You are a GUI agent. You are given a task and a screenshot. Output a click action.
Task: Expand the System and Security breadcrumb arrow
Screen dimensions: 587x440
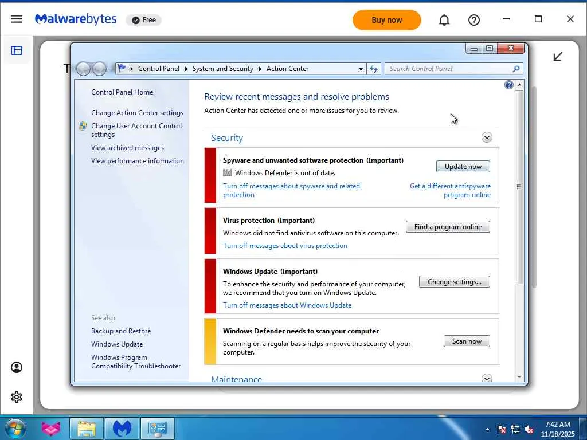tap(260, 69)
